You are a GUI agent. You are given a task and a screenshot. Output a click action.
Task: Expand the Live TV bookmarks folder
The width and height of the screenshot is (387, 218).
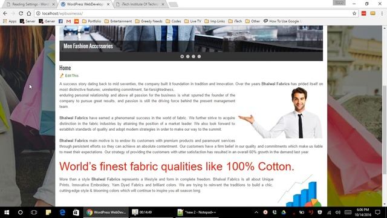pos(193,21)
